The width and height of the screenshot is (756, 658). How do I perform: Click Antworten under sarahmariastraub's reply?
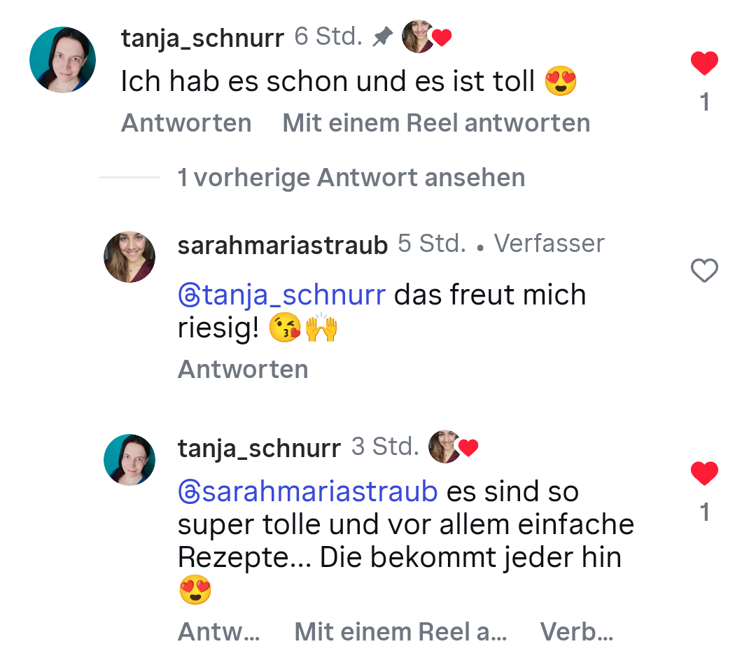point(243,369)
